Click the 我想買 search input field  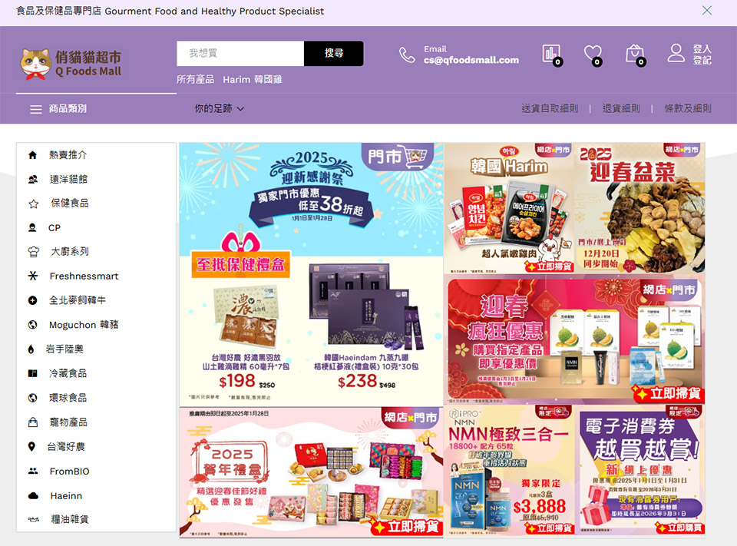240,54
